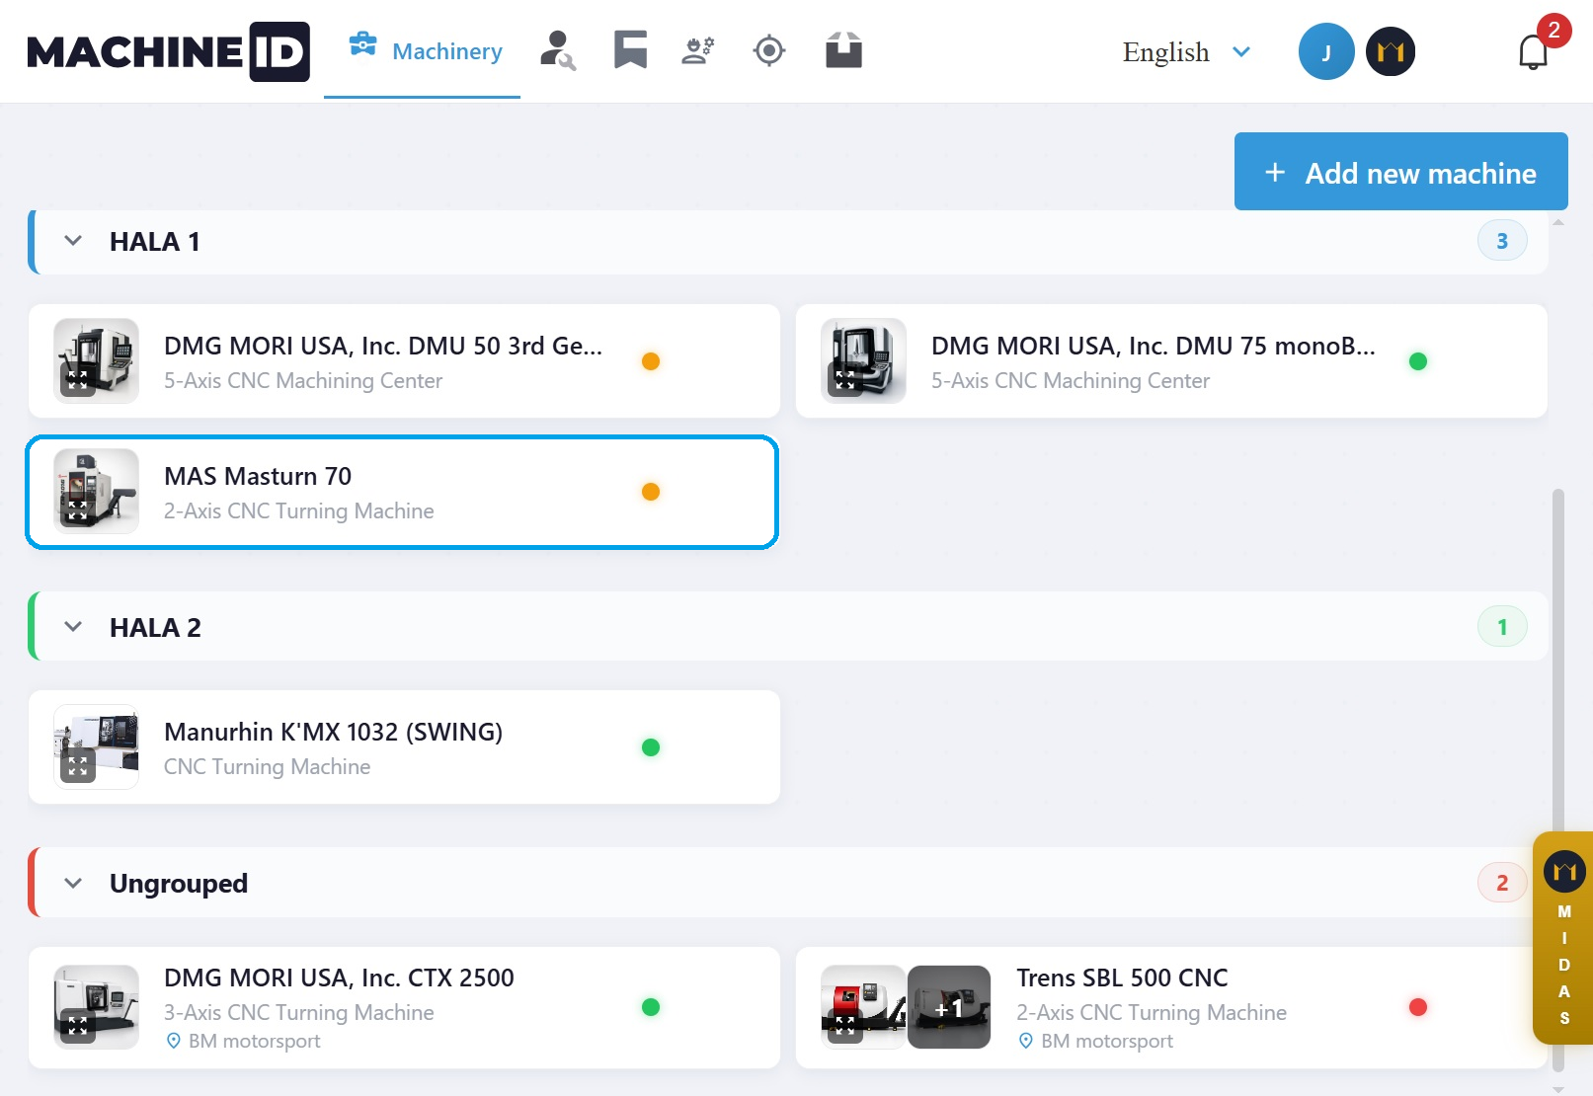Click green status dot of CTX 2500

651,1007
